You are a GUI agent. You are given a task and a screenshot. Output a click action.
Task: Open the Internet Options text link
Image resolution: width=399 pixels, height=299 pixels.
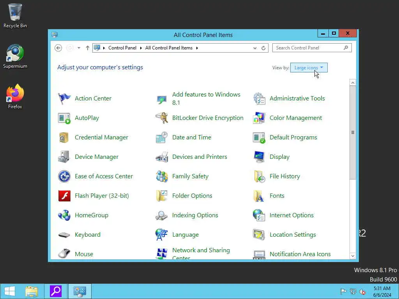coord(291,215)
